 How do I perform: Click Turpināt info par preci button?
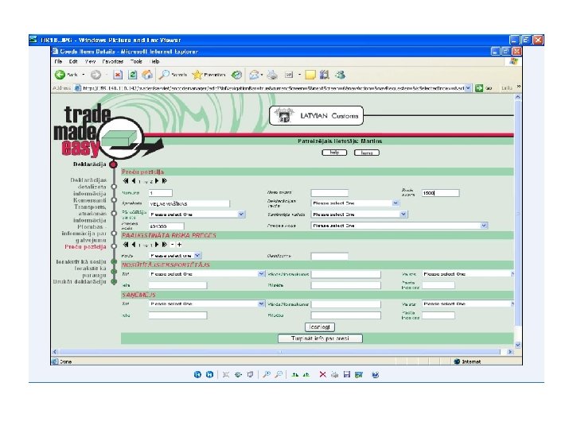320,338
